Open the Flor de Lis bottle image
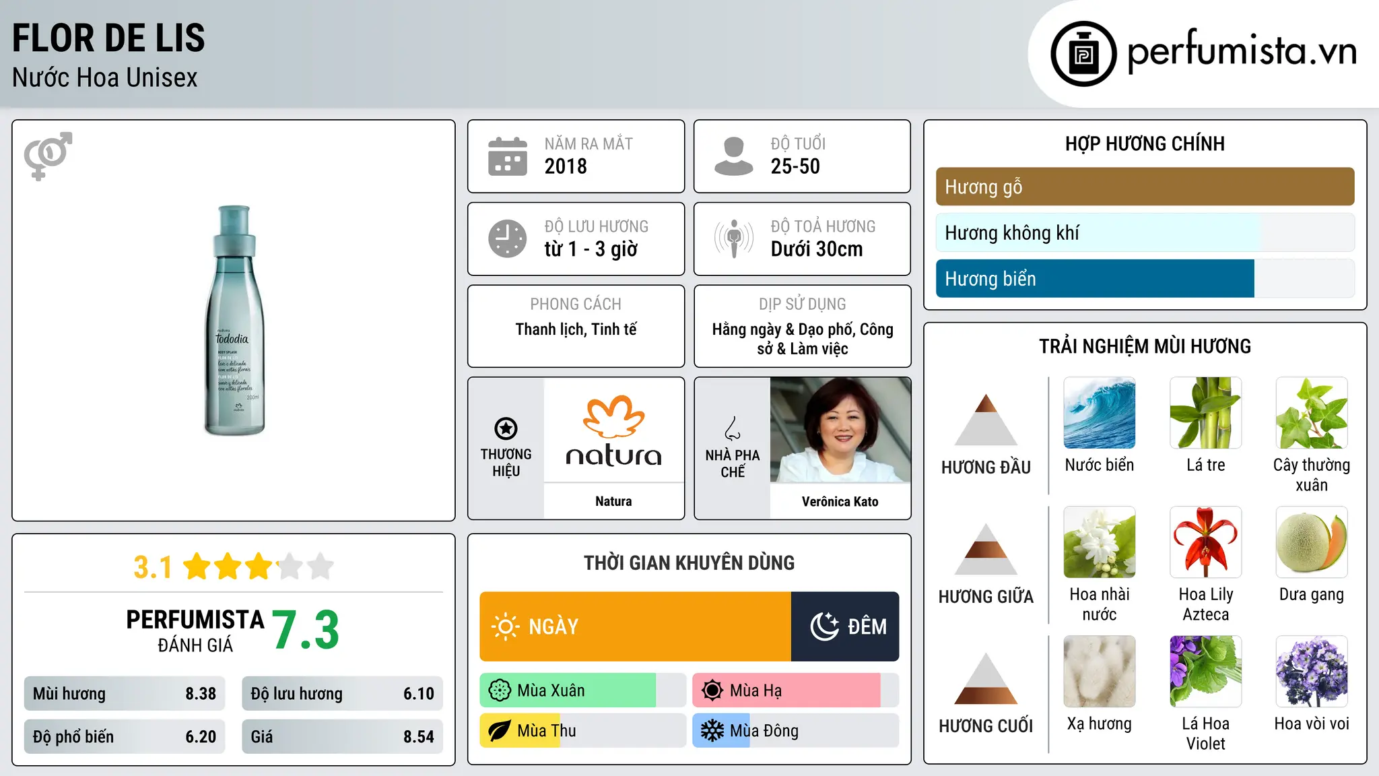1379x776 pixels. pos(234,321)
